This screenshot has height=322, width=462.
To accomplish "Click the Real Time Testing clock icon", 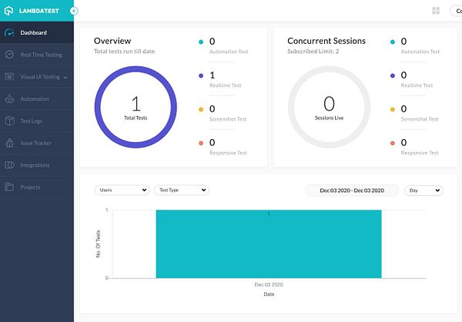I will point(9,55).
